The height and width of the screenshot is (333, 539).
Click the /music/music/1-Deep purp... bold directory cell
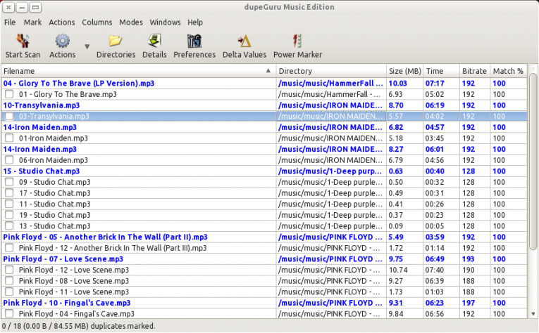330,171
